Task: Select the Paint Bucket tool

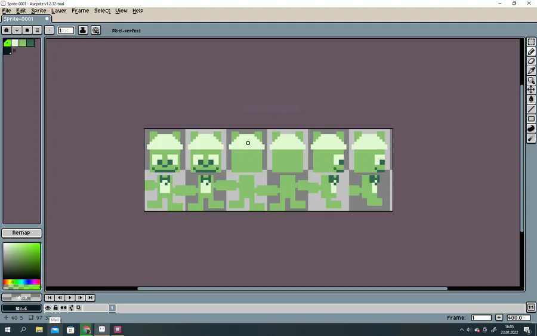Action: [531, 99]
